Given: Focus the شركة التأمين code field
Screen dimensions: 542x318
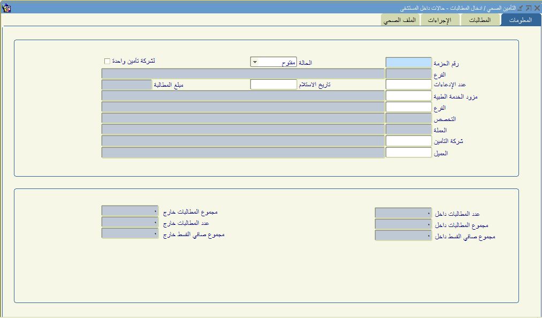Looking at the screenshot, I should click(x=408, y=141).
